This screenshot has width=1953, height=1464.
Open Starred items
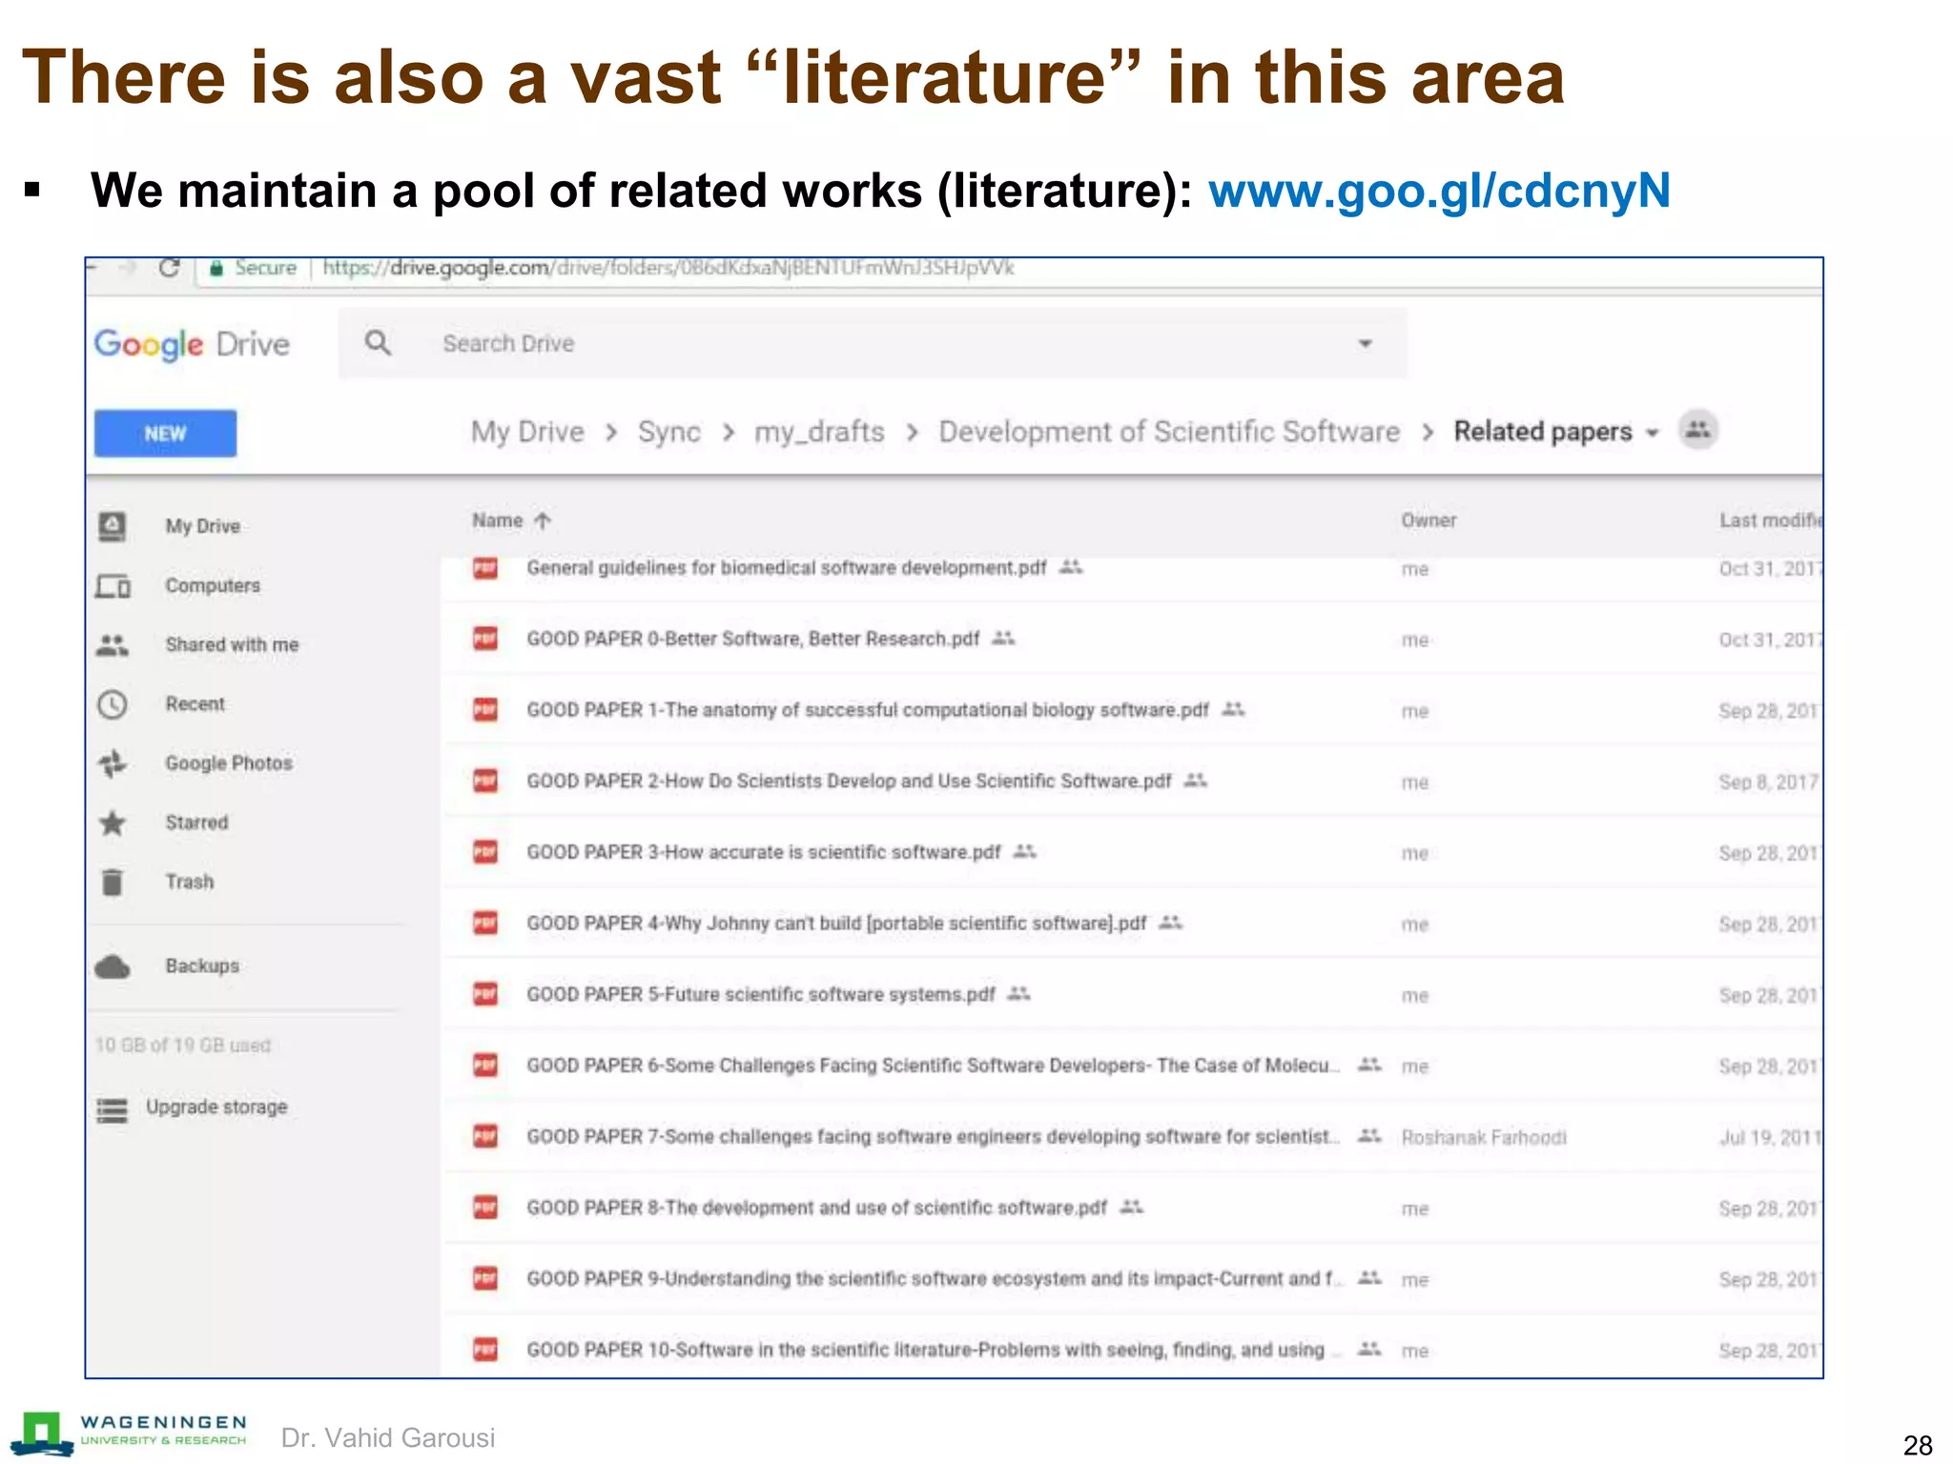(196, 823)
